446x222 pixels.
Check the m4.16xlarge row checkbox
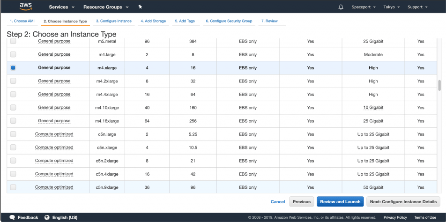[x=13, y=121]
